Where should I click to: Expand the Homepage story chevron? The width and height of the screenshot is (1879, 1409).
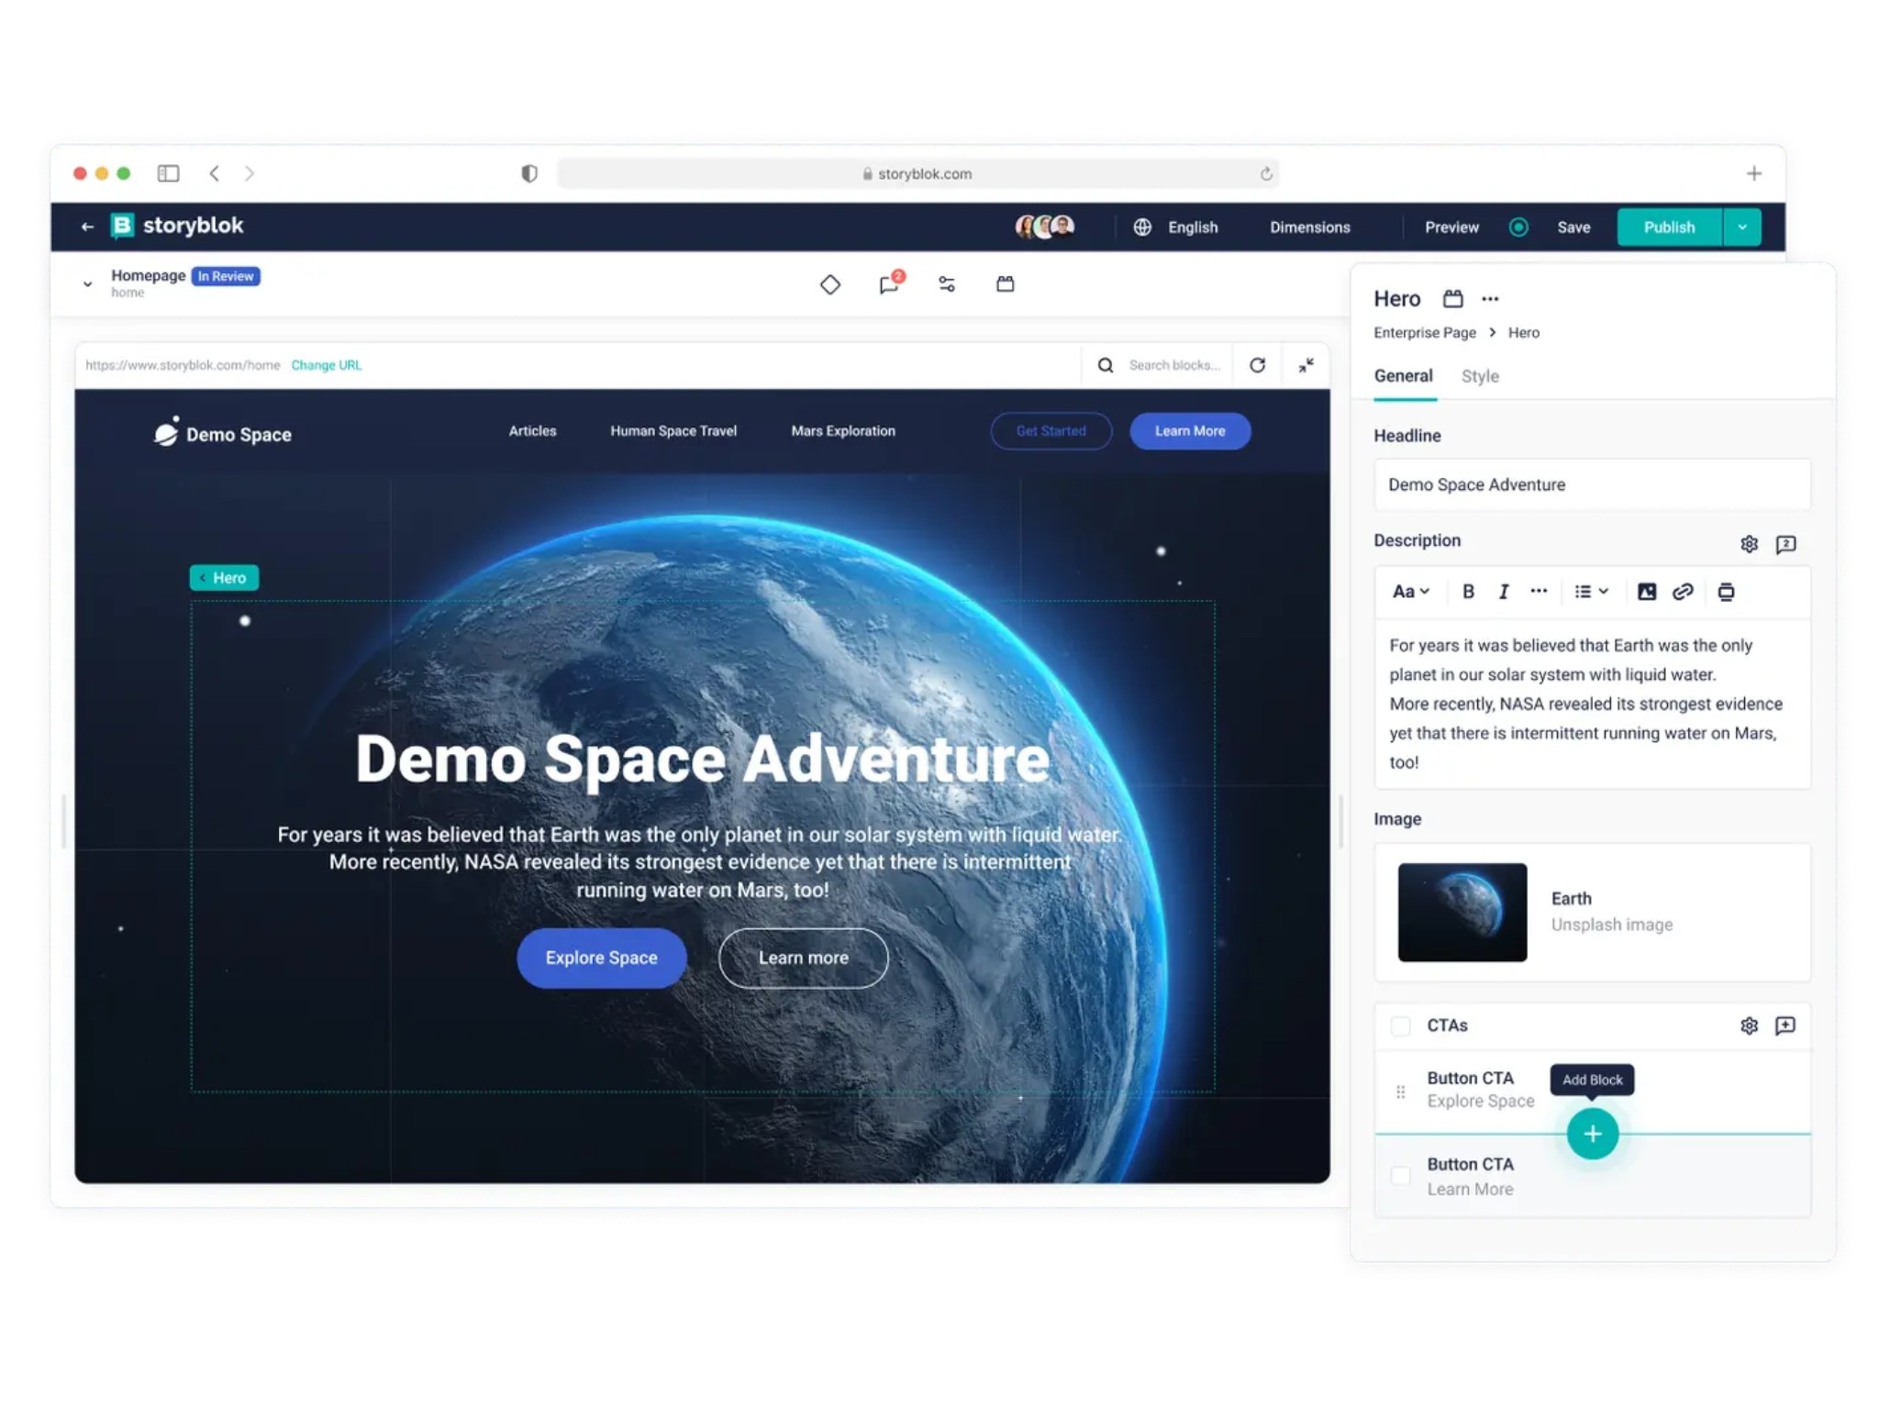87,284
